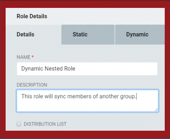The height and width of the screenshot is (139, 170).
Task: Open the Dynamic tab
Action: [140, 35]
